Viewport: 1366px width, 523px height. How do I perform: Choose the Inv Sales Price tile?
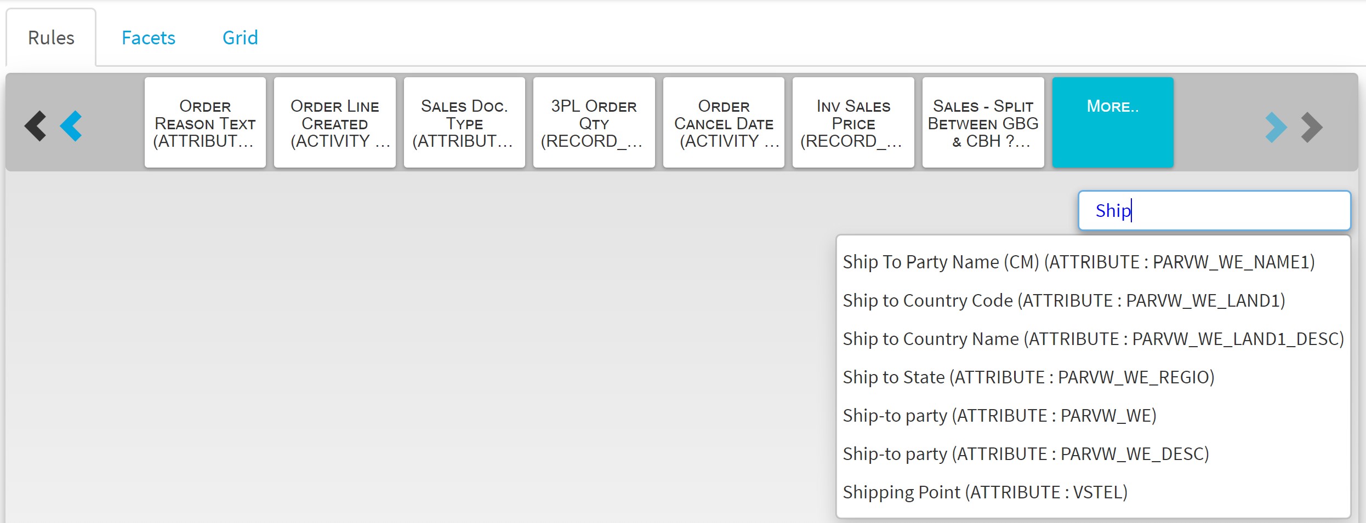[853, 122]
